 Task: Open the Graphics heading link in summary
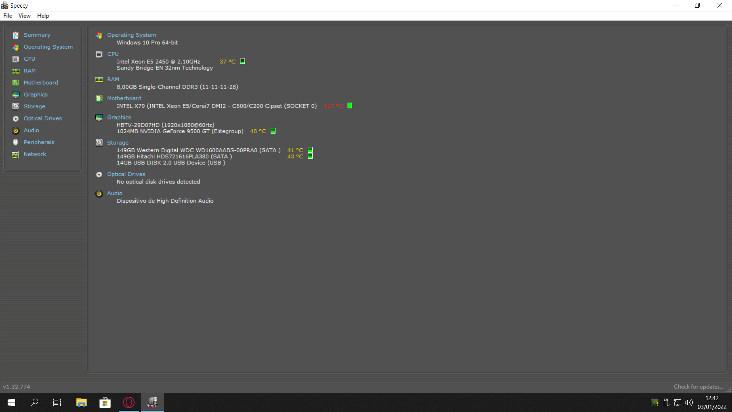pyautogui.click(x=119, y=117)
